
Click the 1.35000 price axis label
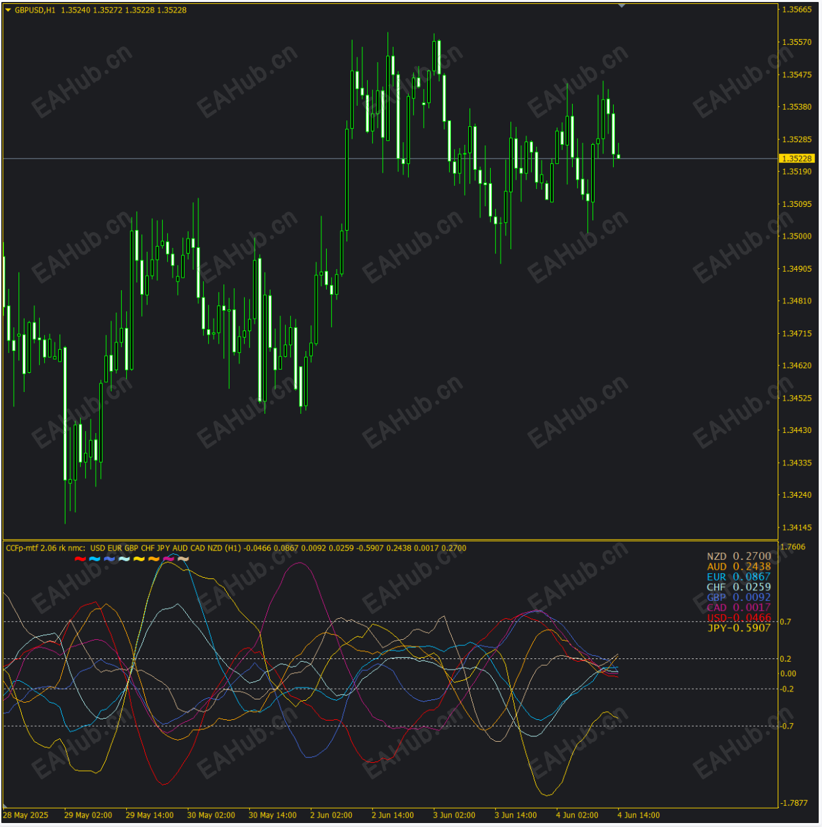797,237
